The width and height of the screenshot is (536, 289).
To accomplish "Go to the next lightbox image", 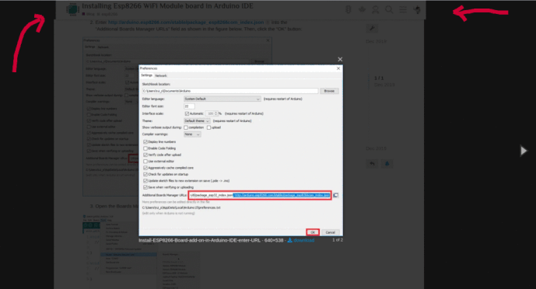I will click(x=524, y=151).
